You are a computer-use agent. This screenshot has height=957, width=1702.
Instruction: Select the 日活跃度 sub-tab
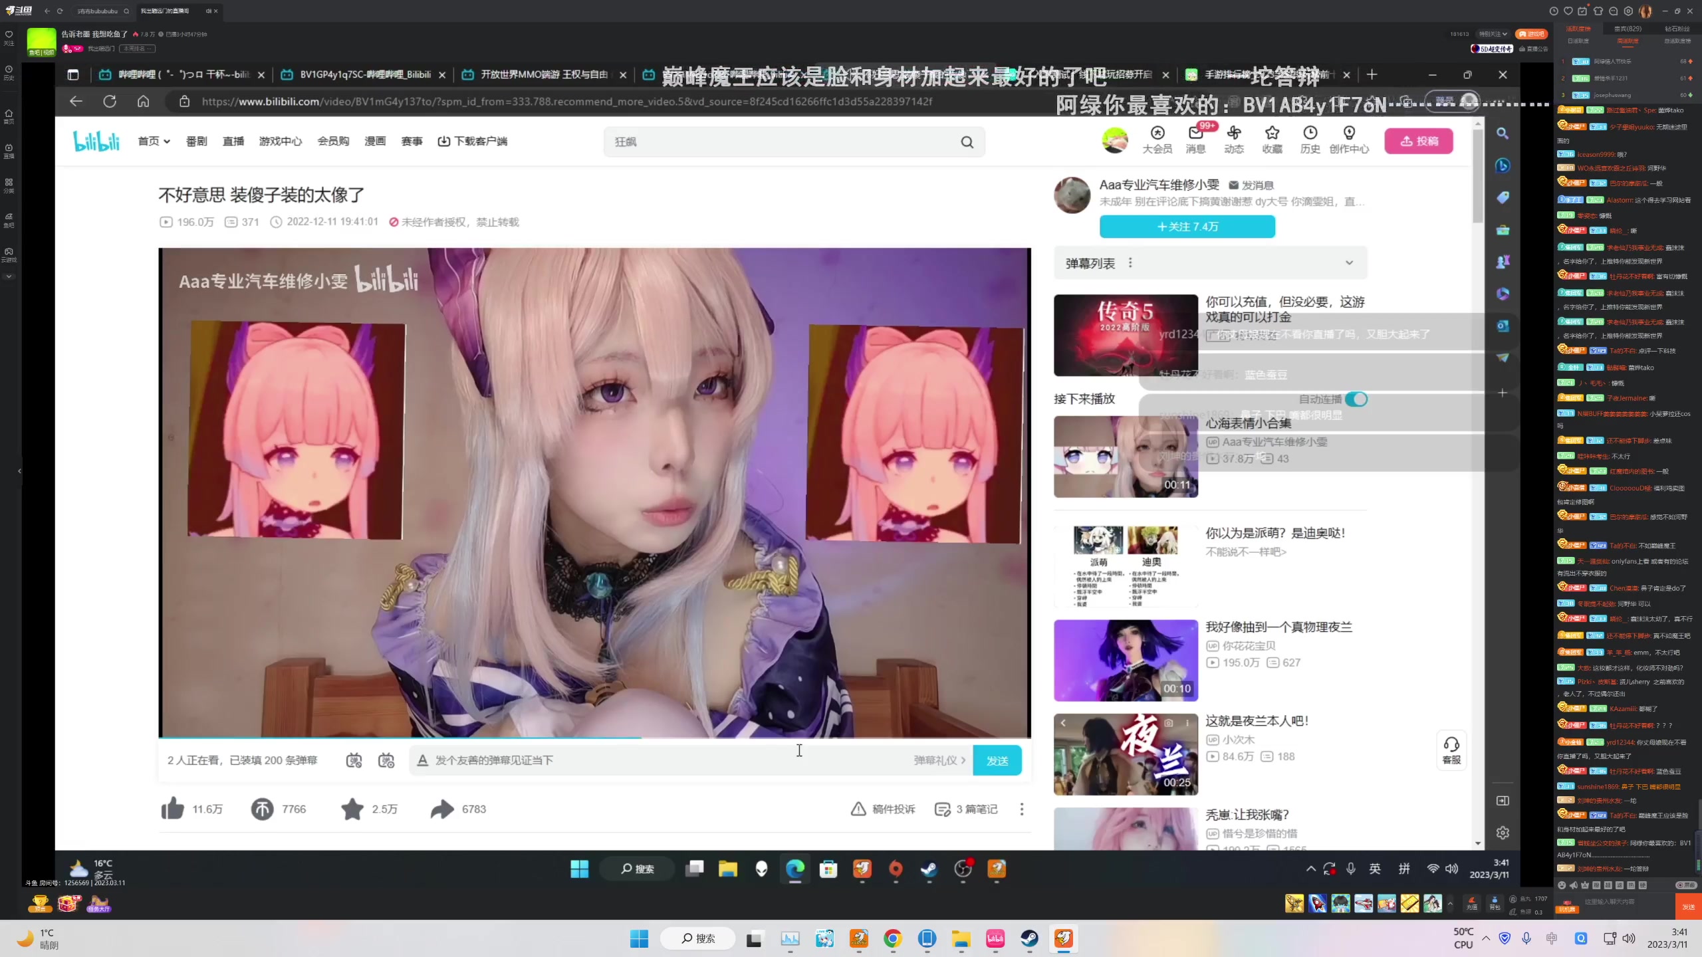pyautogui.click(x=1578, y=41)
